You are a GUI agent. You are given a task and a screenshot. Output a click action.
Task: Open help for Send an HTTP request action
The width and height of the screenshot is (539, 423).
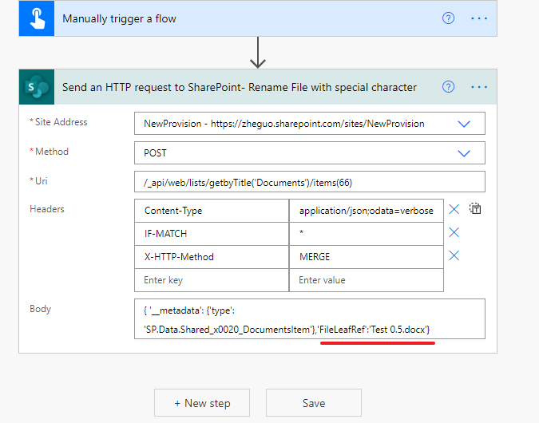click(x=448, y=86)
